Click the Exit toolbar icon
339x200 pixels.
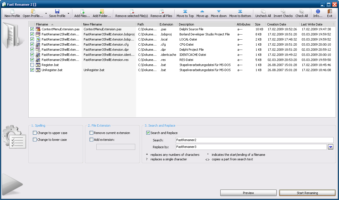click(329, 12)
